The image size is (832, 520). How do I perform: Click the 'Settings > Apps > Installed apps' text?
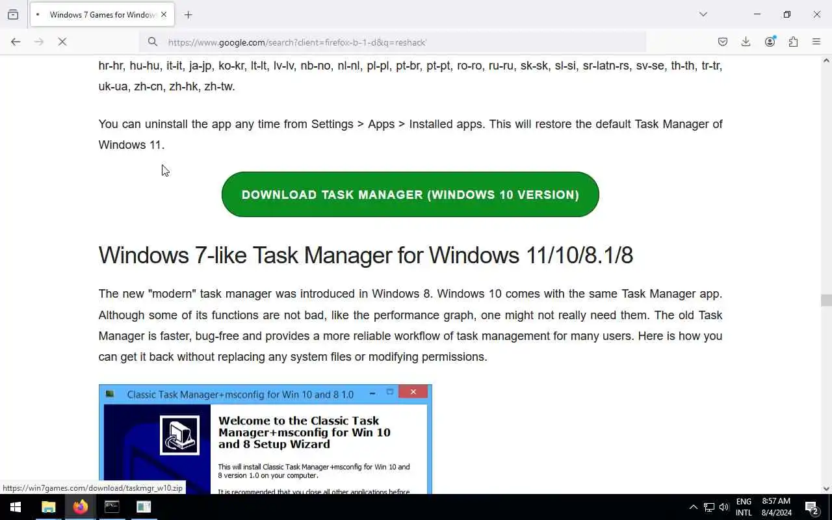click(x=396, y=124)
